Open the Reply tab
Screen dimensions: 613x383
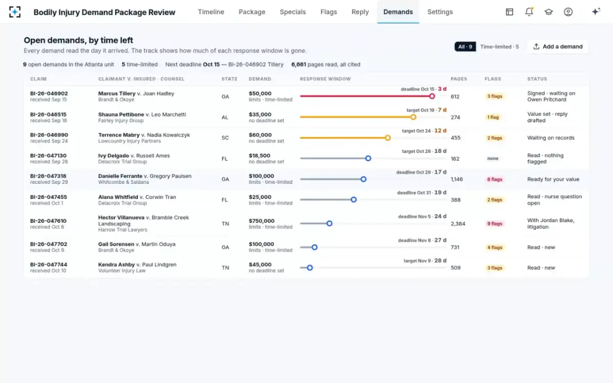point(360,12)
